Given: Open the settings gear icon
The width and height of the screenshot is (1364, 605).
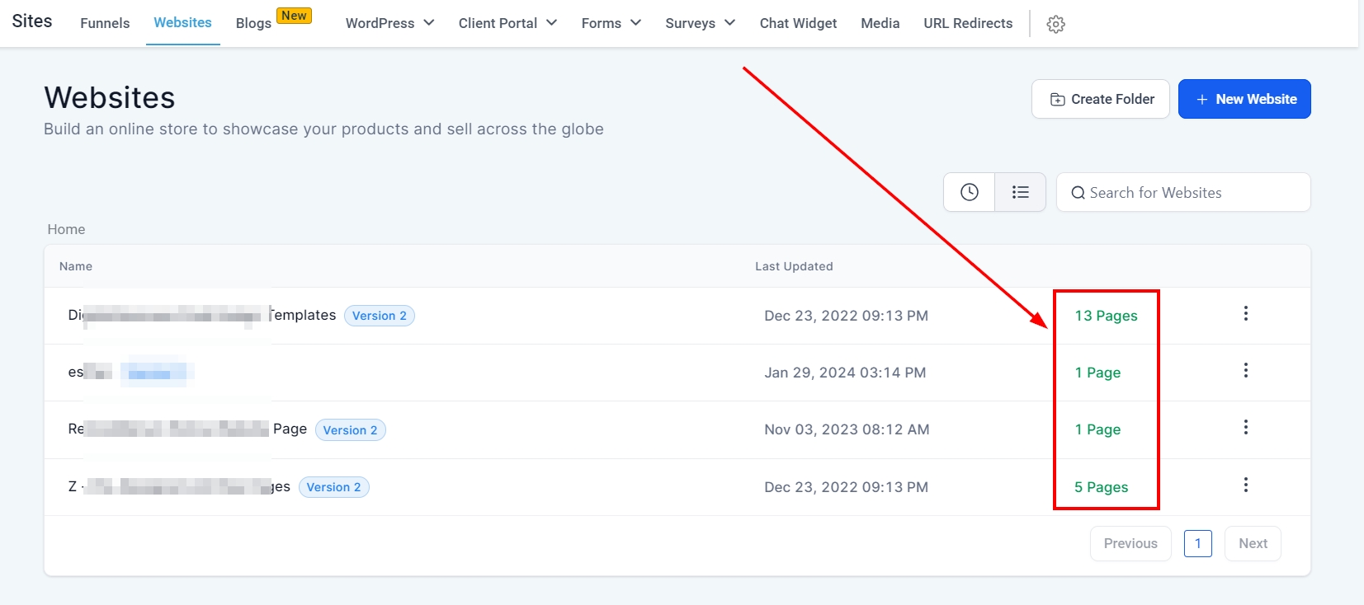Looking at the screenshot, I should coord(1055,24).
